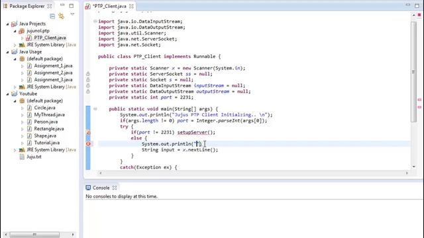Click the jujunol.ptp package icon
Image resolution: width=424 pixels, height=238 pixels.
[x=22, y=31]
